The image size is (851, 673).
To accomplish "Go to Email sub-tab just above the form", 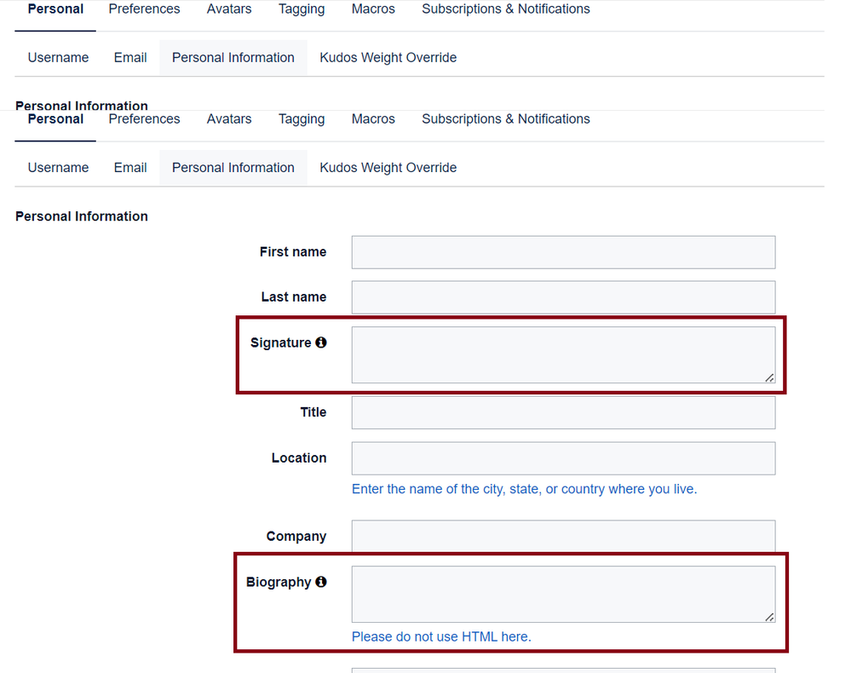I will [130, 168].
